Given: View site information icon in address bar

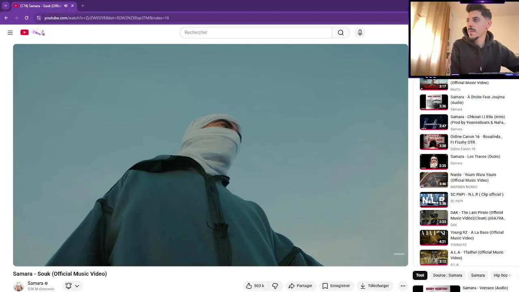Looking at the screenshot, I should point(39,18).
